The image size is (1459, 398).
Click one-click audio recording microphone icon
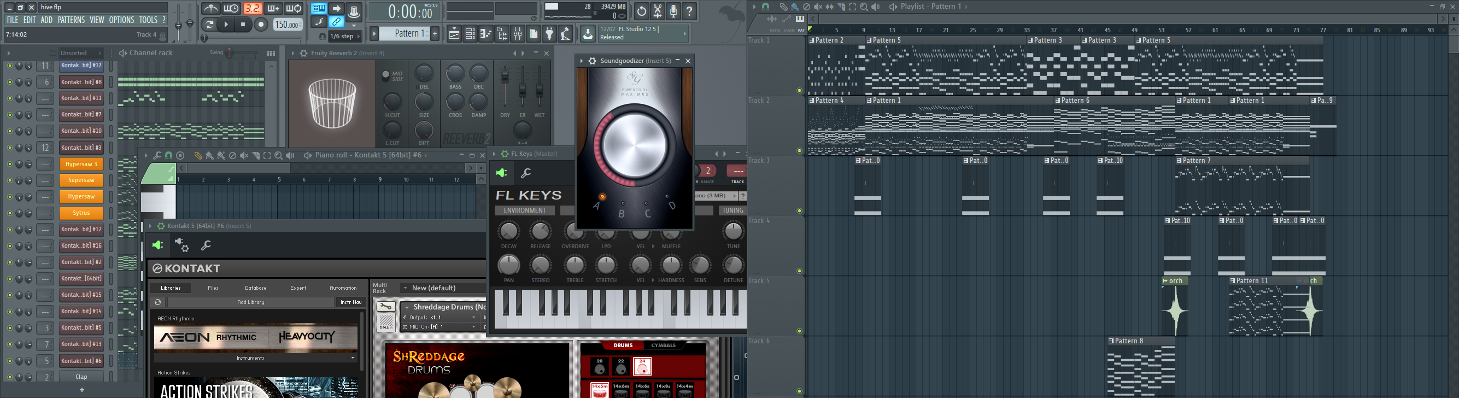[673, 11]
